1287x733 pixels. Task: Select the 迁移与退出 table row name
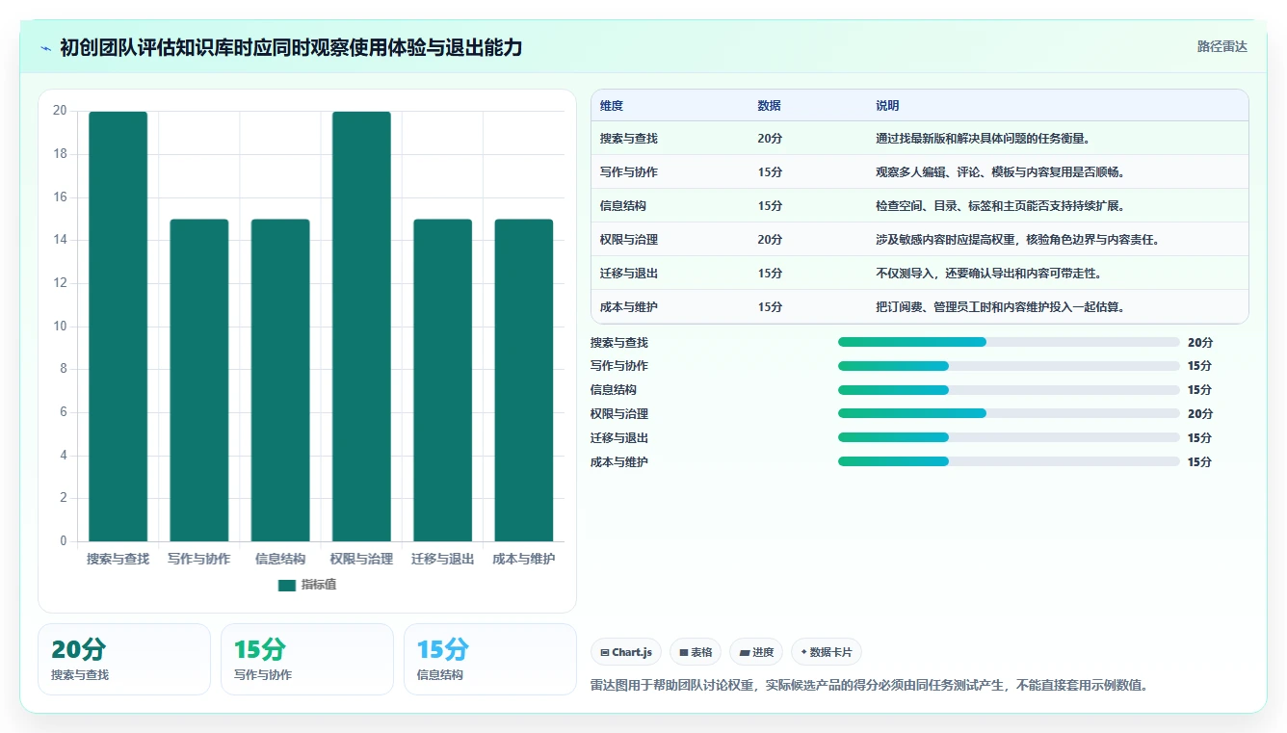(x=629, y=274)
